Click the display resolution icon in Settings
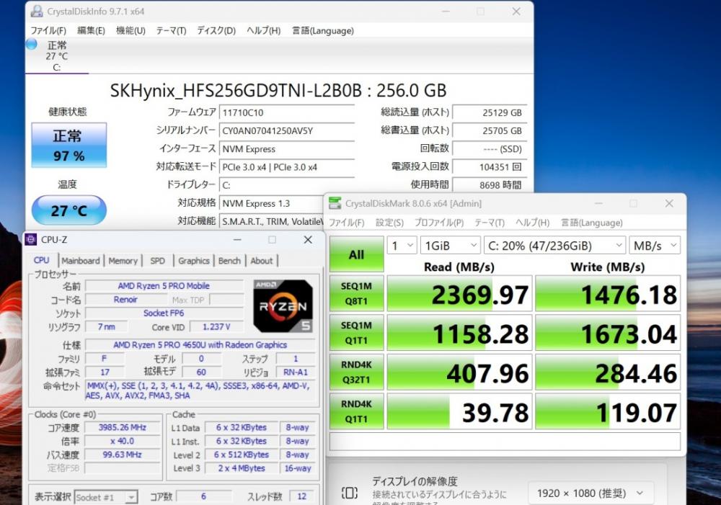The image size is (721, 505). (x=350, y=493)
